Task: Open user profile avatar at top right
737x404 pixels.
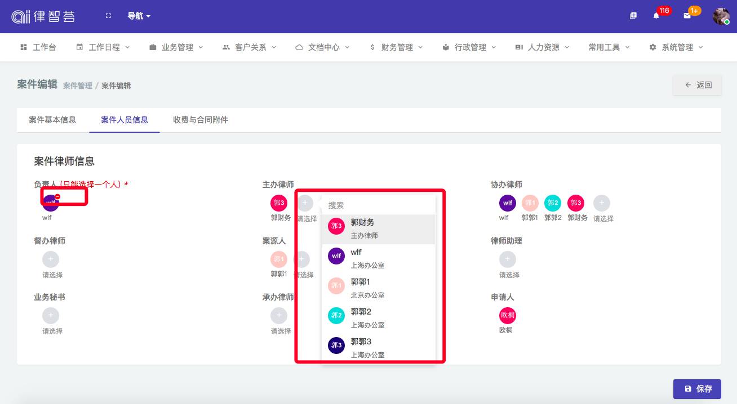Action: 721,16
